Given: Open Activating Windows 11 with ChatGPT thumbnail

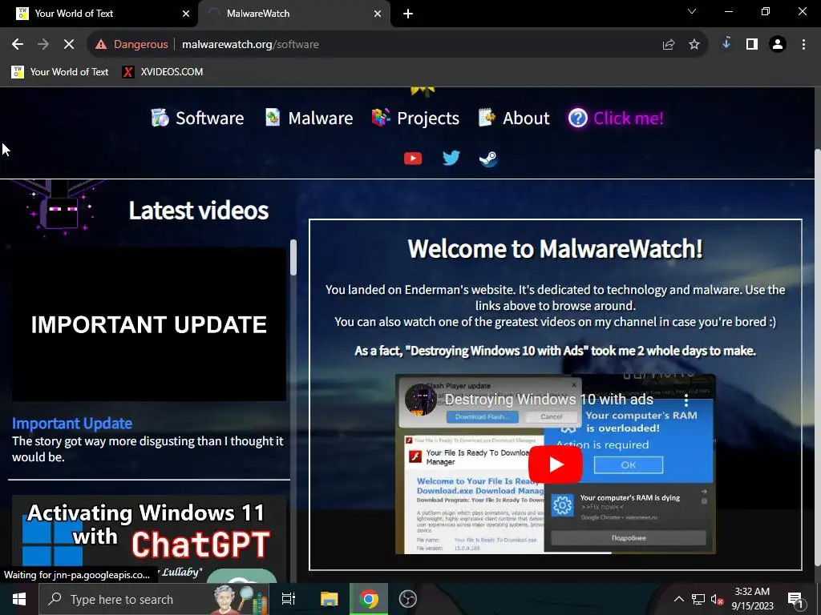Looking at the screenshot, I should pyautogui.click(x=149, y=539).
